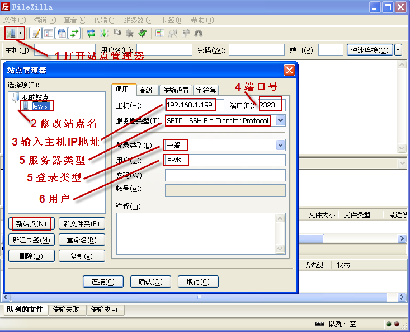Open the 查看(V) menu
Image resolution: width=410 pixels, height=332 pixels.
point(75,20)
